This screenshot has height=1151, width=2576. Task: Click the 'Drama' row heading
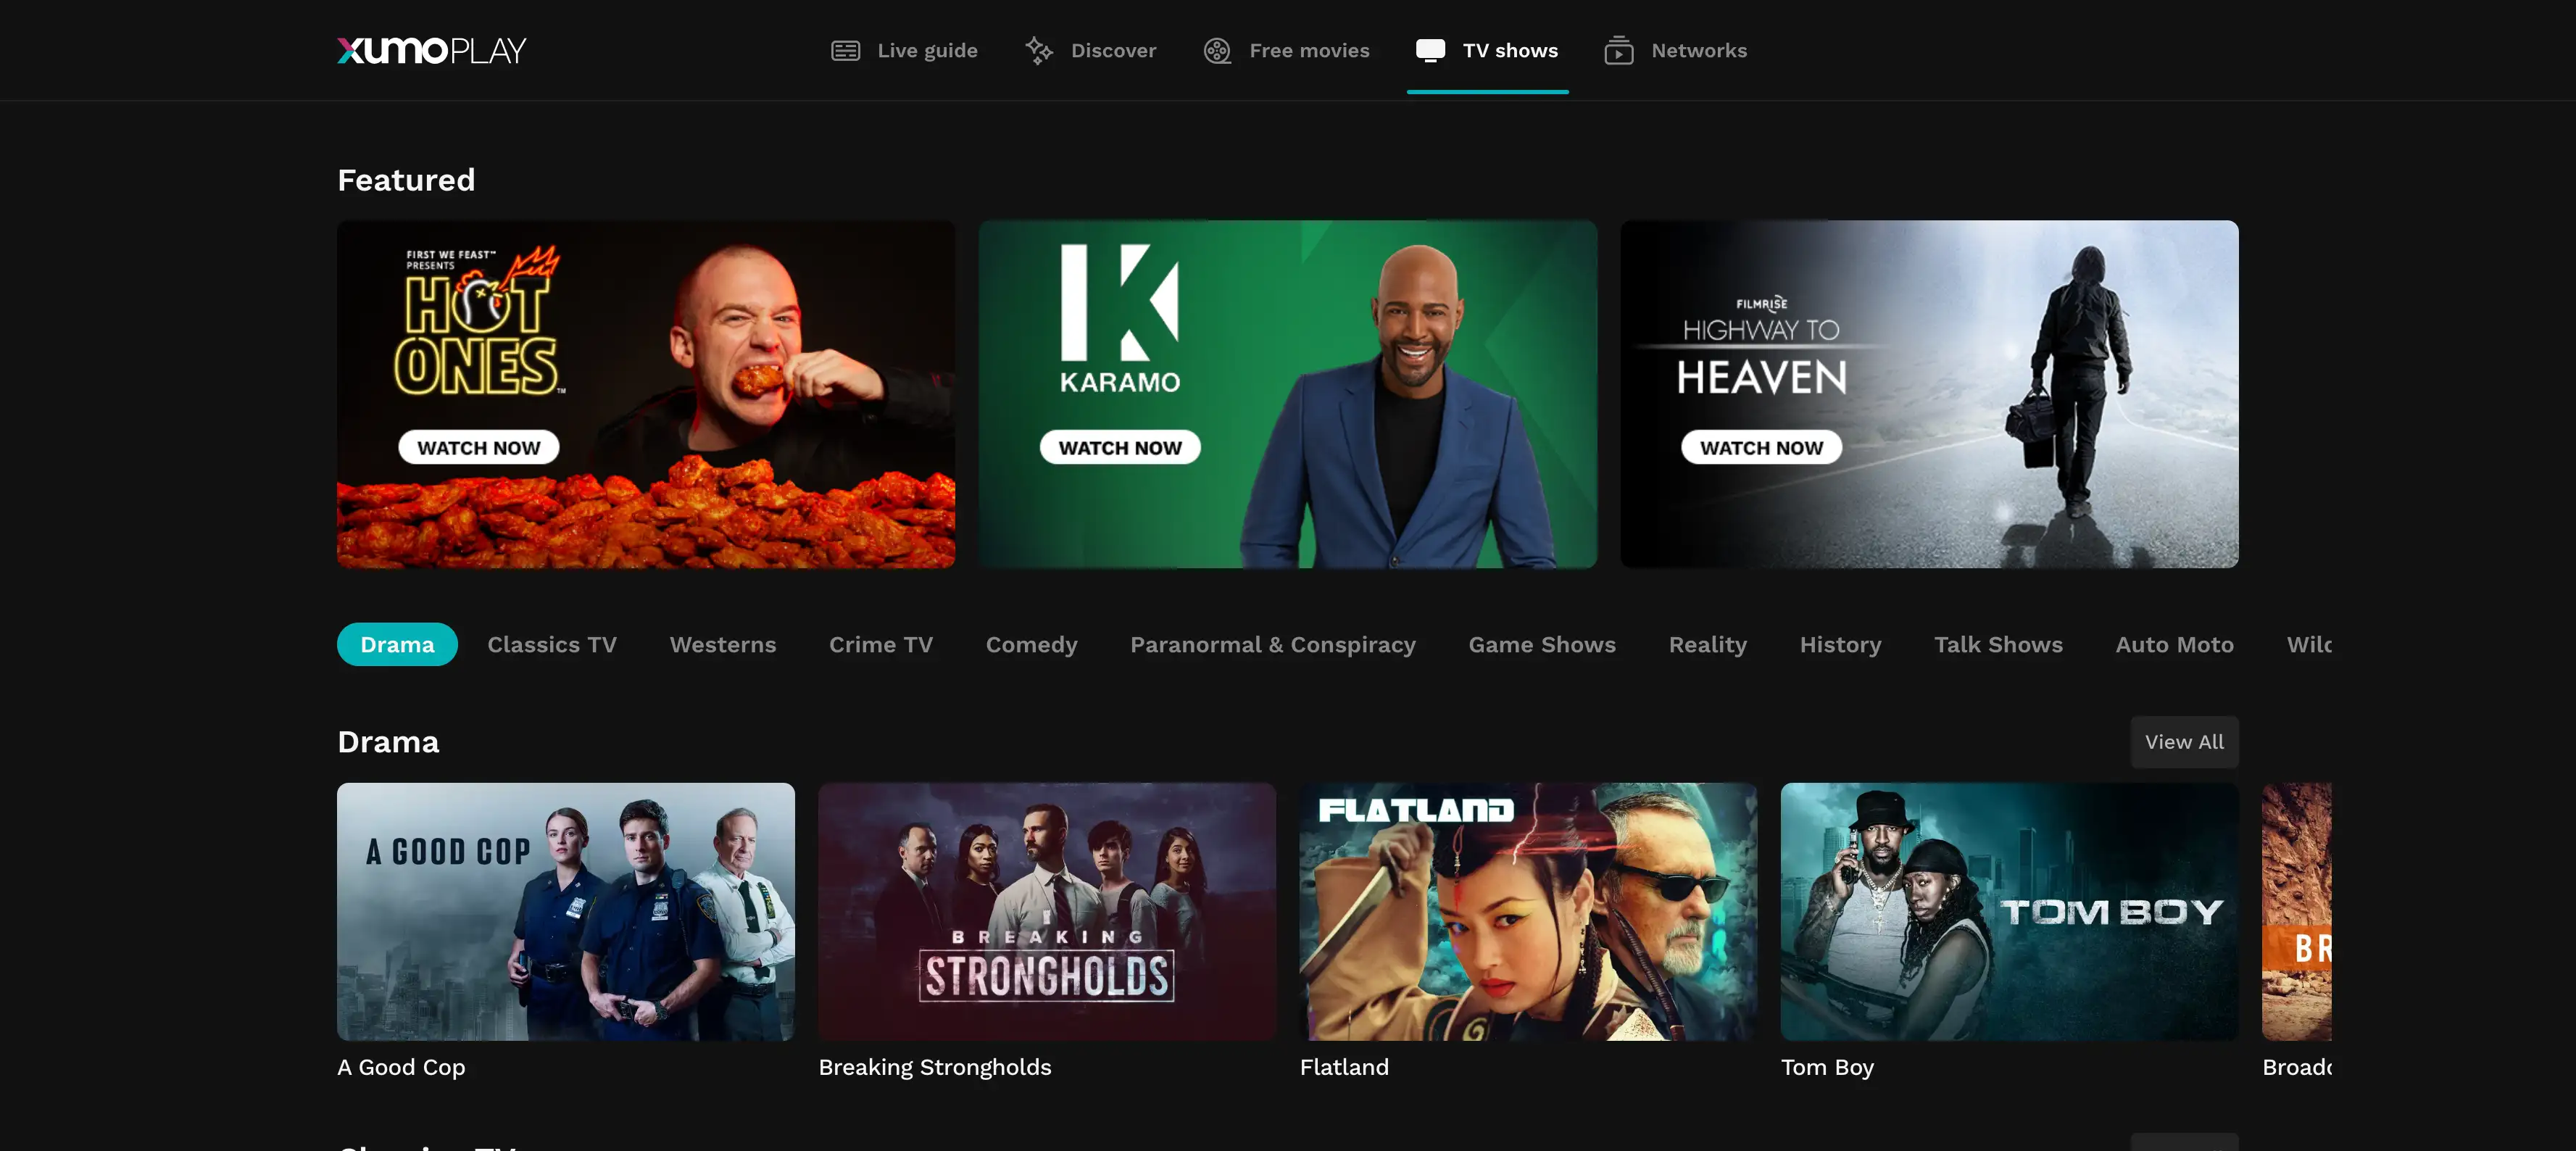click(388, 741)
